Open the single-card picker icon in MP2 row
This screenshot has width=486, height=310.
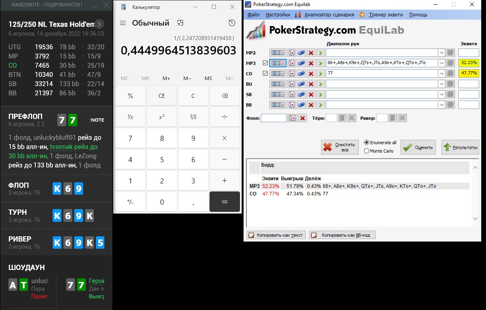point(292,53)
